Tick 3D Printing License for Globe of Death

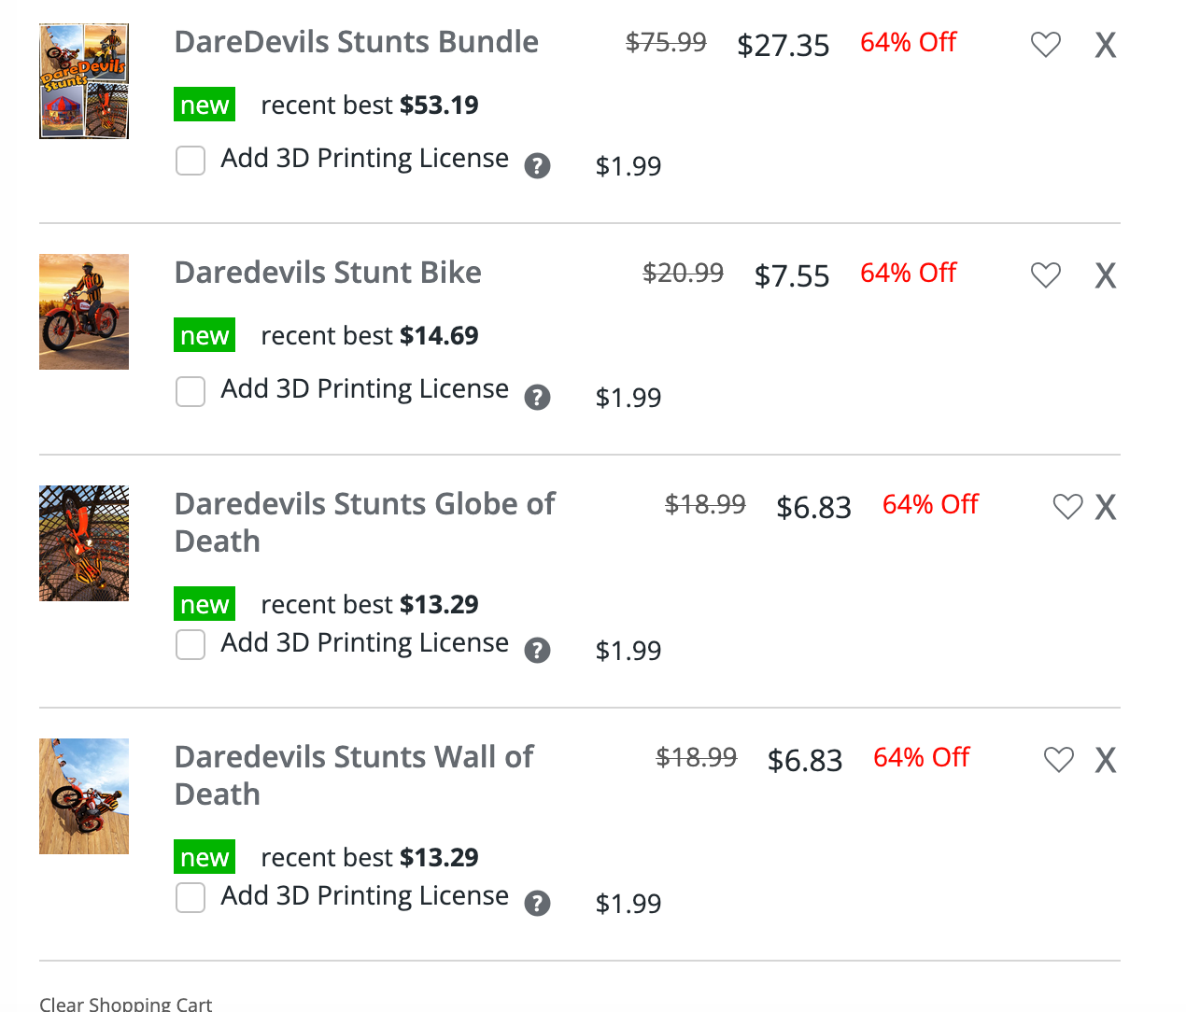point(191,645)
